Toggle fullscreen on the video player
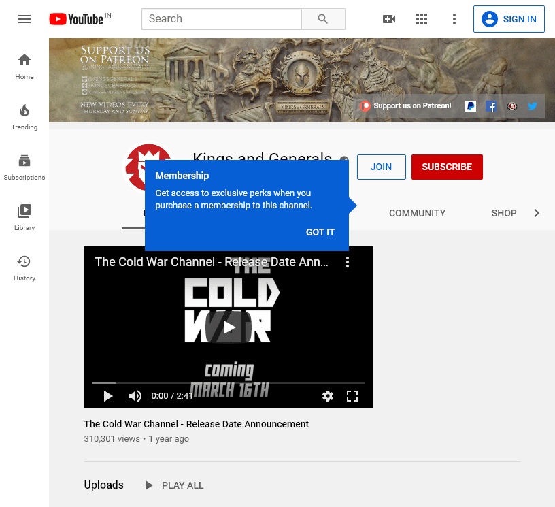 click(352, 396)
